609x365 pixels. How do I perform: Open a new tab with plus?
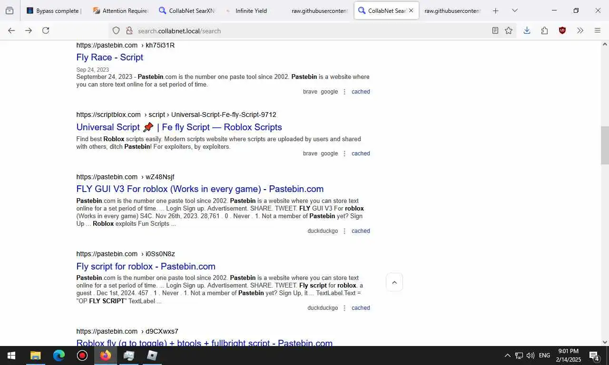pyautogui.click(x=495, y=10)
